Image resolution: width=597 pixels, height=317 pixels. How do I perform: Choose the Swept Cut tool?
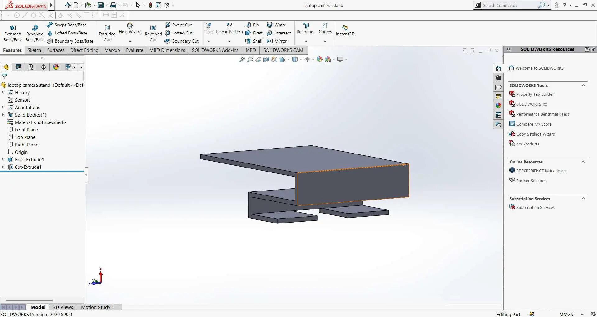178,25
